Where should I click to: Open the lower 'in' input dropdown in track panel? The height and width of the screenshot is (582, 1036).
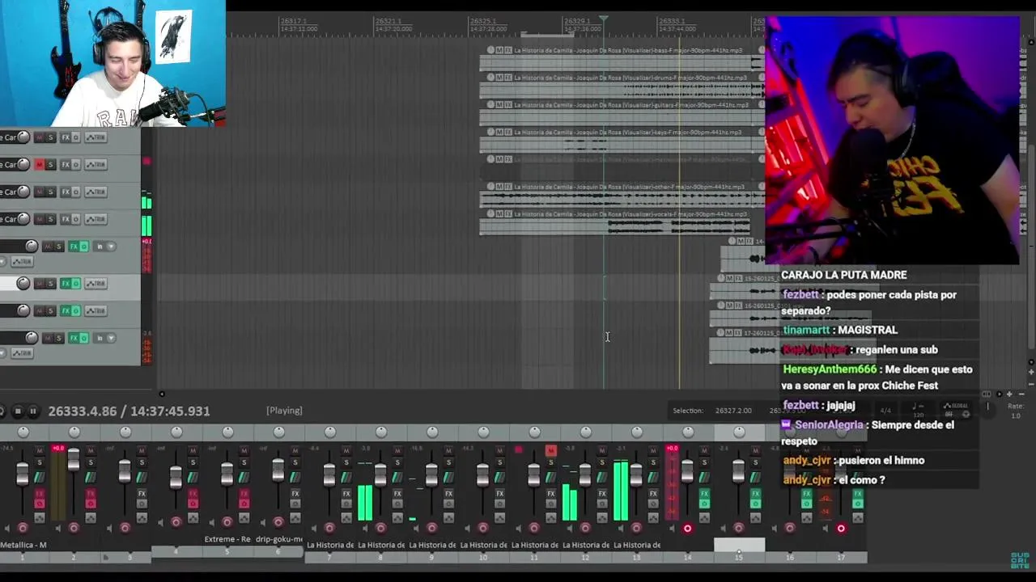(104, 338)
